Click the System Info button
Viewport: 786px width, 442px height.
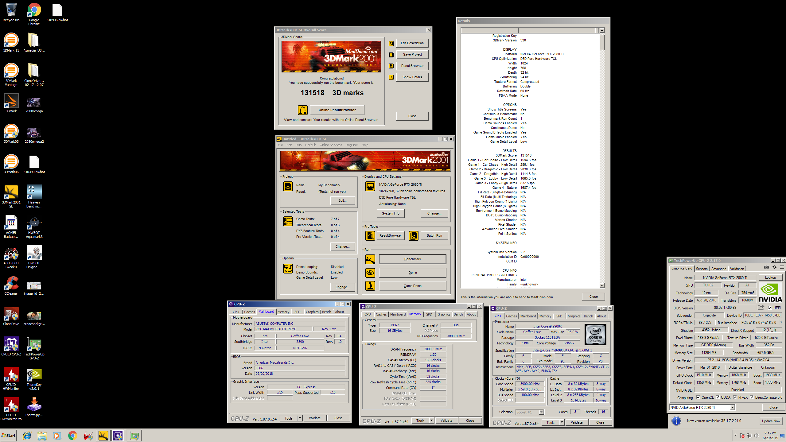pyautogui.click(x=391, y=213)
